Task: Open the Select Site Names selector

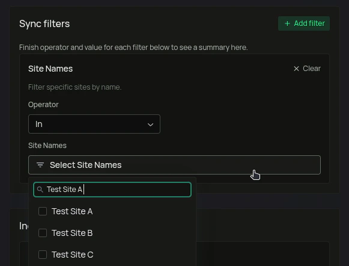Action: (174, 165)
